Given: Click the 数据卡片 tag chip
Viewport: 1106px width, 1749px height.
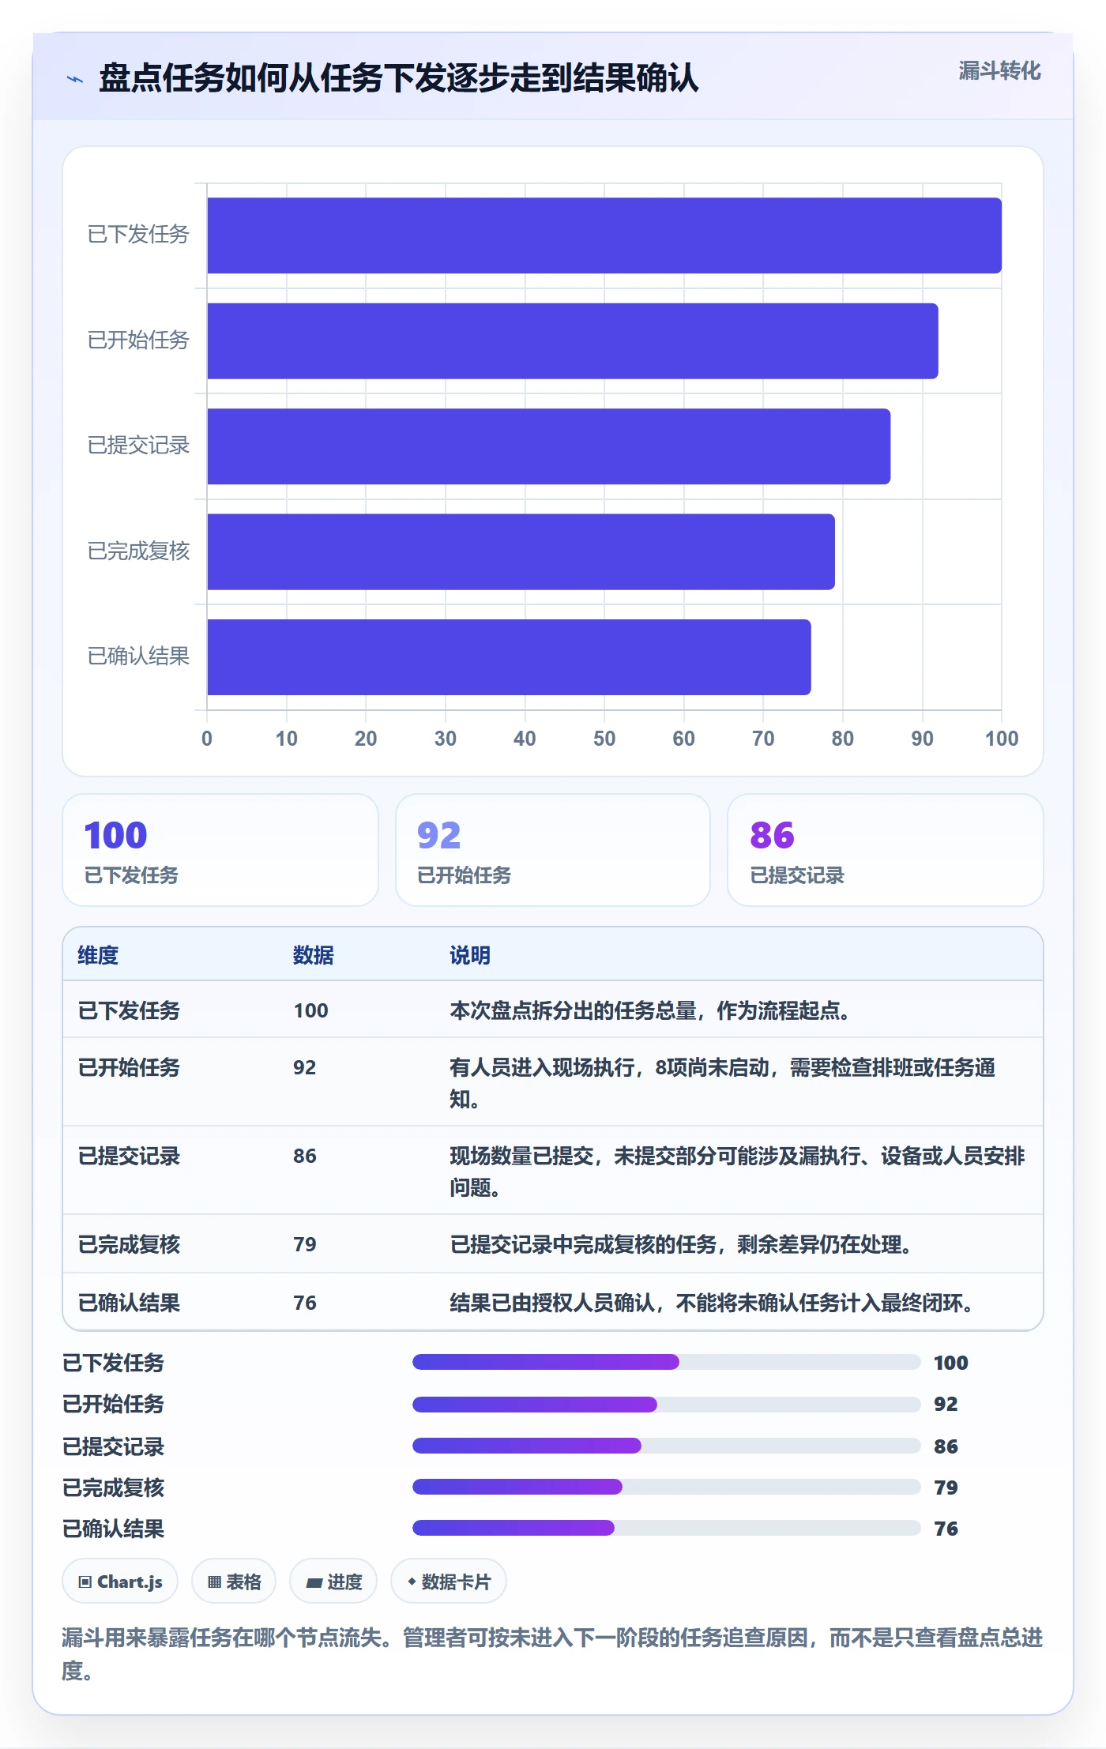Looking at the screenshot, I should (x=449, y=1582).
